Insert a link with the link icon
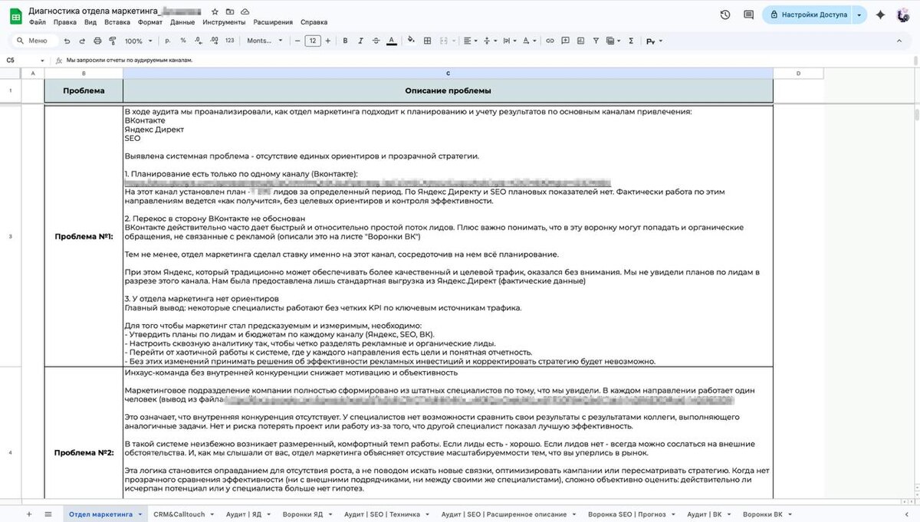This screenshot has height=522, width=920. [549, 41]
